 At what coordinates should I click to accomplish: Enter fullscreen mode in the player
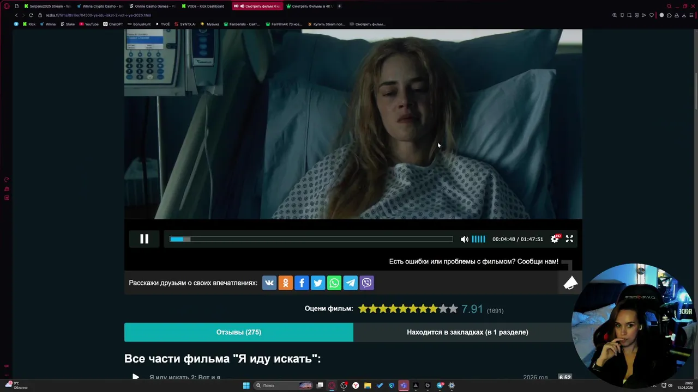(x=569, y=239)
